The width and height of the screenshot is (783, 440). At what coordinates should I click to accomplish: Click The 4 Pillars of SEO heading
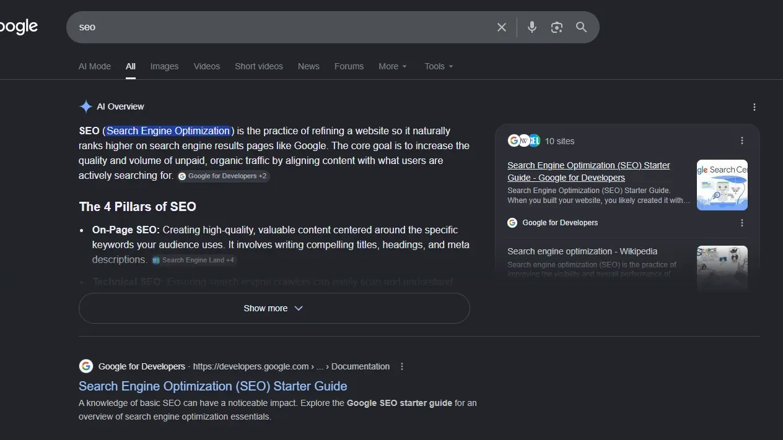pyautogui.click(x=138, y=207)
